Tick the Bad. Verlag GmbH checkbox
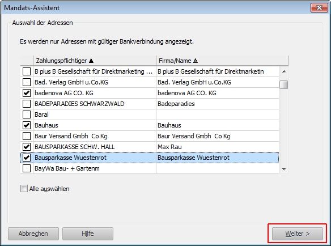Image resolution: width=331 pixels, height=246 pixels. (x=27, y=82)
